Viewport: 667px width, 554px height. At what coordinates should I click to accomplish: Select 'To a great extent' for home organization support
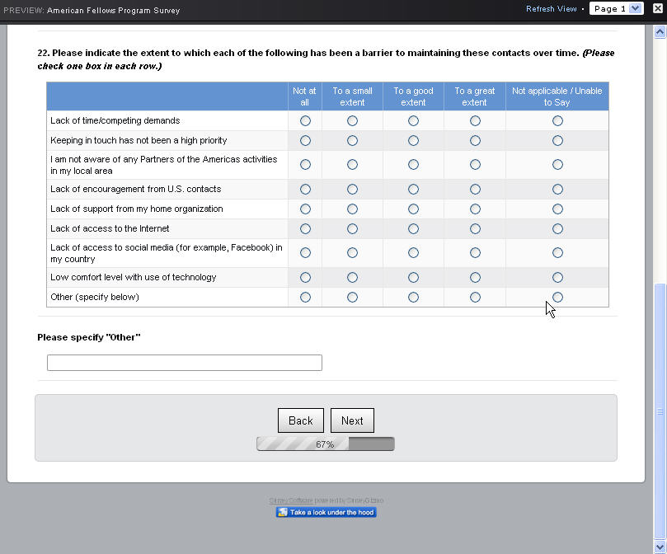coord(475,209)
